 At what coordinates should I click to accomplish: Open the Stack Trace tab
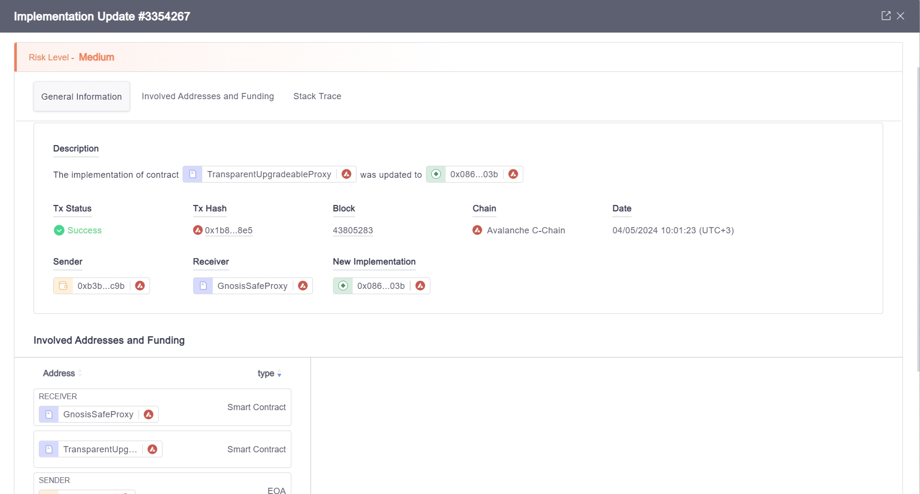pos(317,96)
